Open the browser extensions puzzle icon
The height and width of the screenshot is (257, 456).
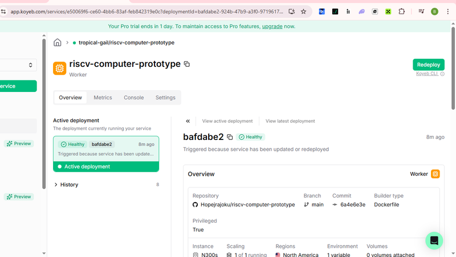click(402, 11)
